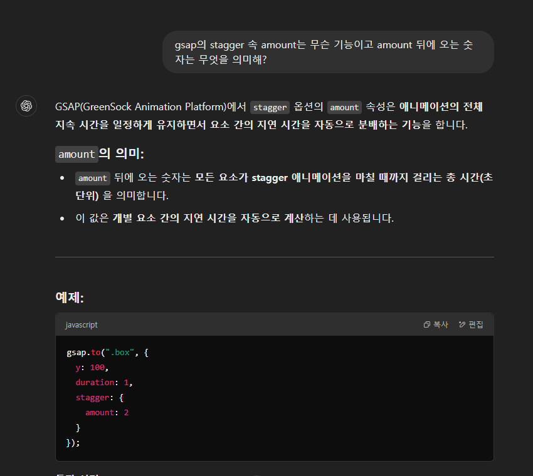Open code editor with 편집 button

coord(471,324)
